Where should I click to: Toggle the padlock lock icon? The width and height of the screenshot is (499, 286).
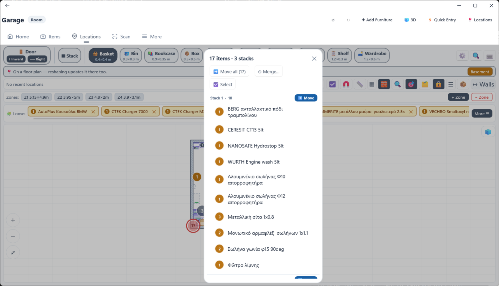coord(438,84)
